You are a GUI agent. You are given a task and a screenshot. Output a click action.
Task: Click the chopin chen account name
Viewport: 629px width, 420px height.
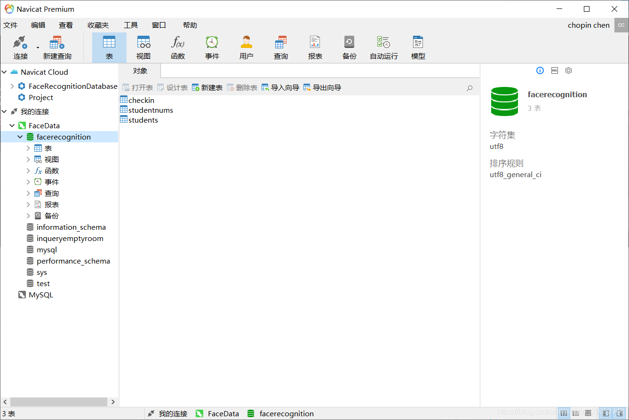pyautogui.click(x=589, y=25)
